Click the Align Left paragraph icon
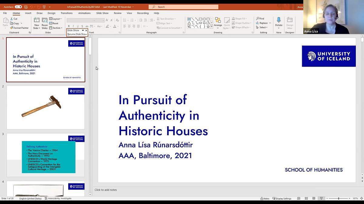Image resolution: width=364 pixels, height=204 pixels. point(124,26)
